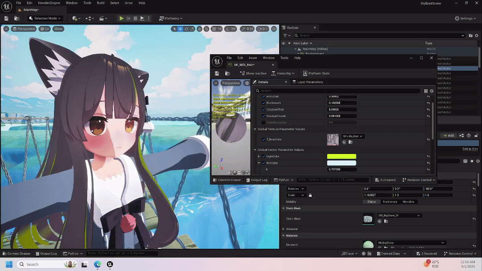
Task: Open the Perspective dropdown in main viewport
Action: click(24, 29)
